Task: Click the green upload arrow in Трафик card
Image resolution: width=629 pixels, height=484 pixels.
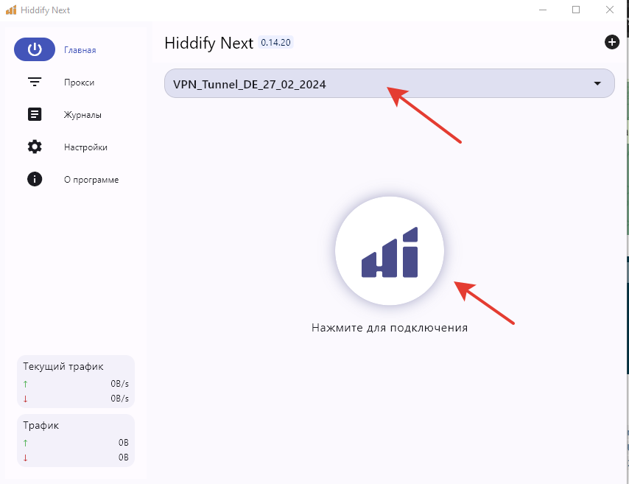Action: click(x=25, y=443)
